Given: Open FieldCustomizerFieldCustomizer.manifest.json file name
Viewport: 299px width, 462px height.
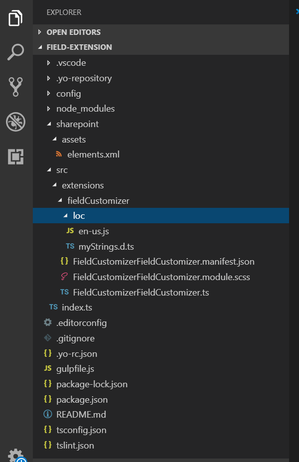Looking at the screenshot, I should click(164, 262).
